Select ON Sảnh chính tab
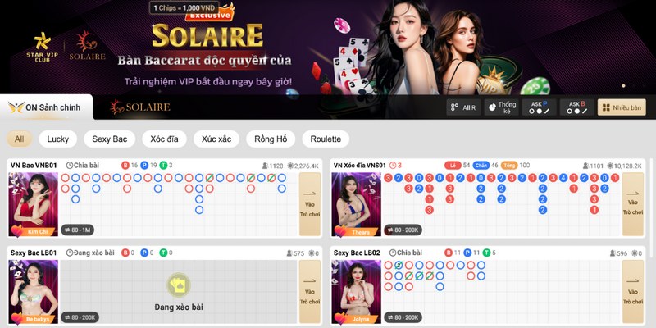This screenshot has width=656, height=328. pos(46,107)
